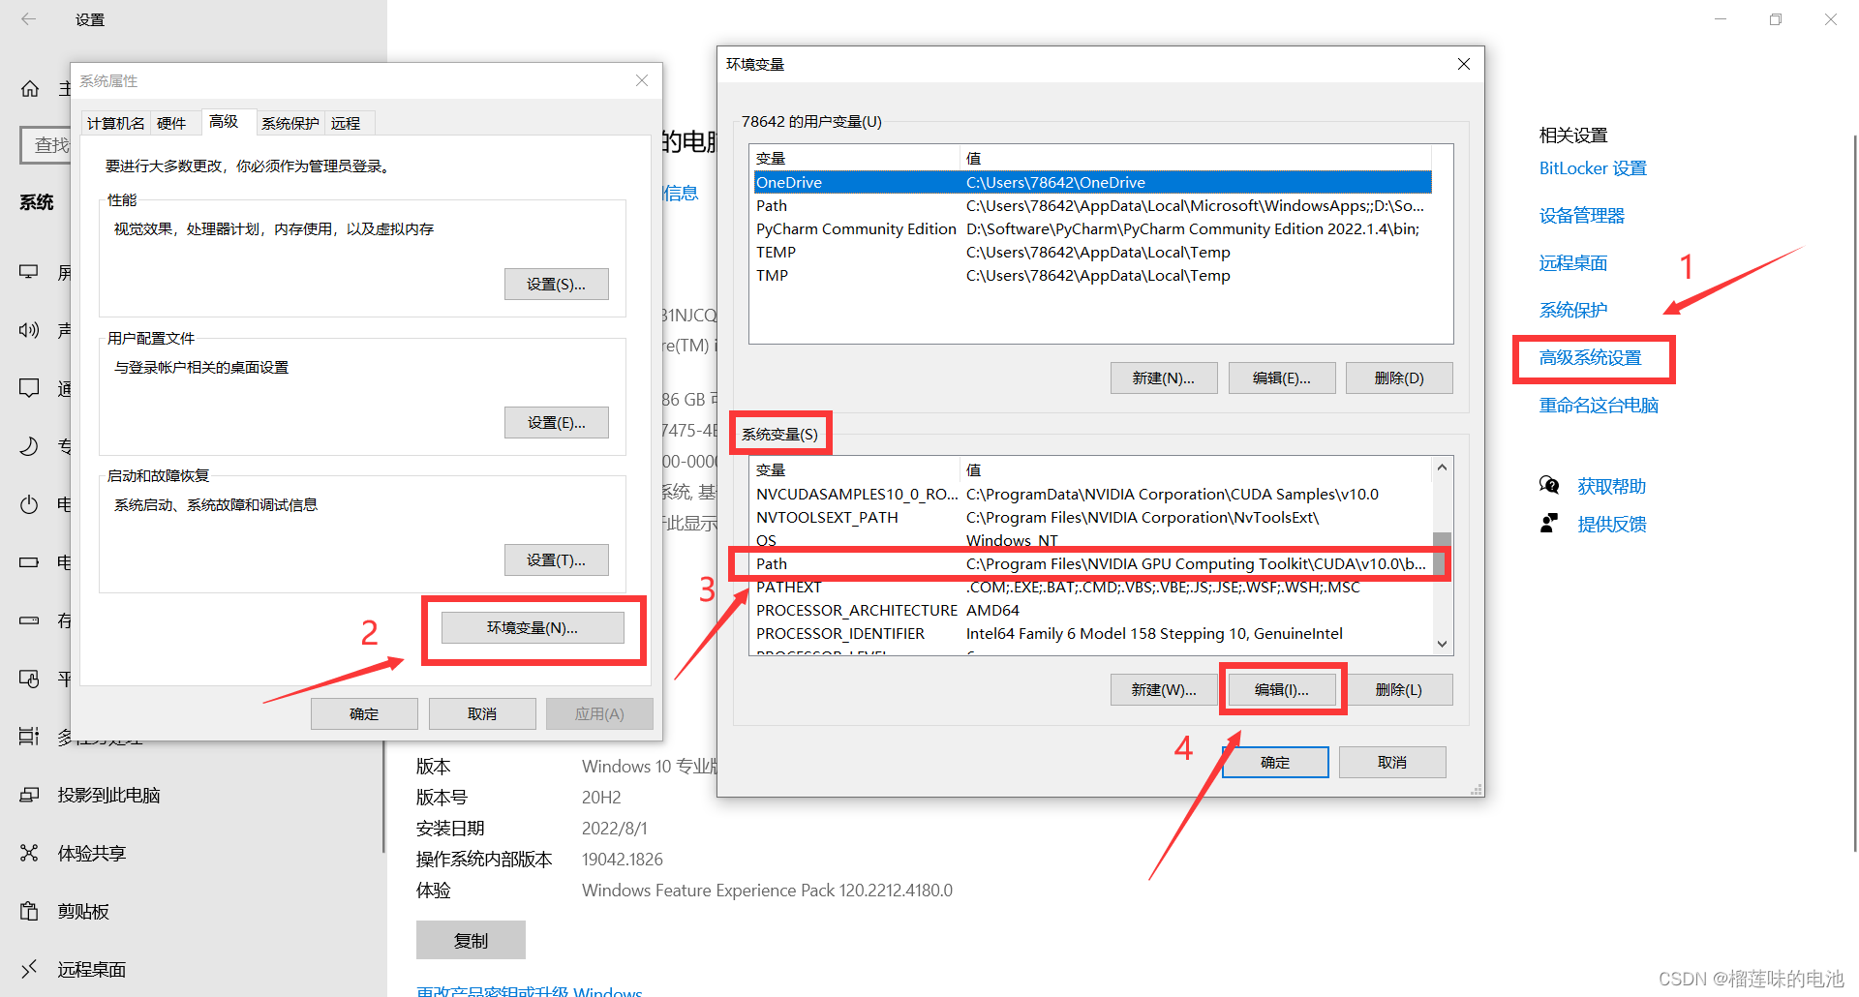
Task: Open startup recovery 设置(T) button
Action: coord(557,559)
